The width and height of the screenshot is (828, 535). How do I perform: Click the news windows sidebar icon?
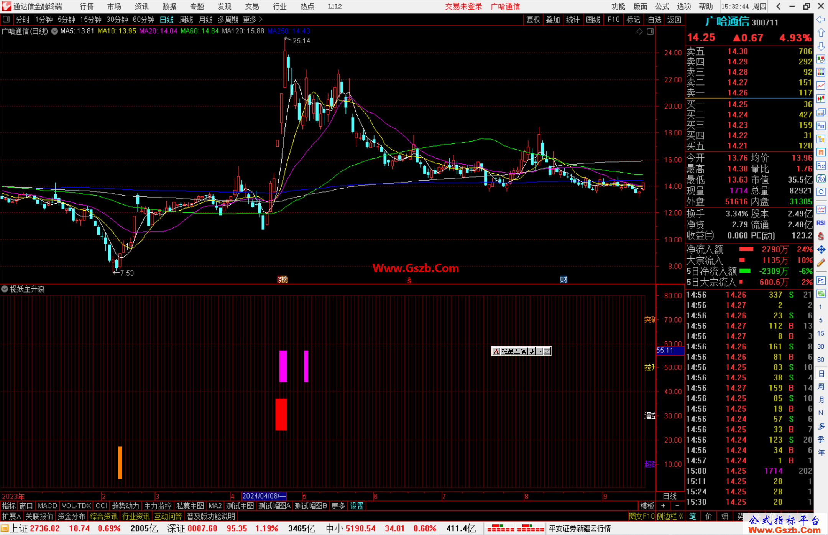click(x=821, y=112)
